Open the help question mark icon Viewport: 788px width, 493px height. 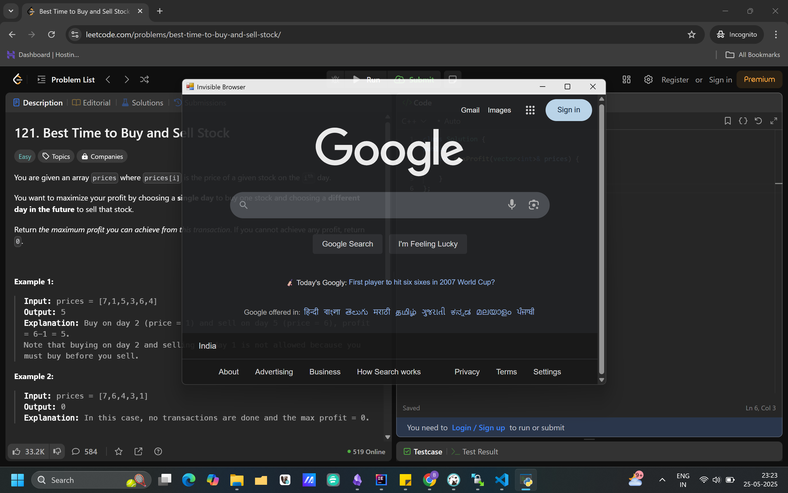click(x=158, y=452)
